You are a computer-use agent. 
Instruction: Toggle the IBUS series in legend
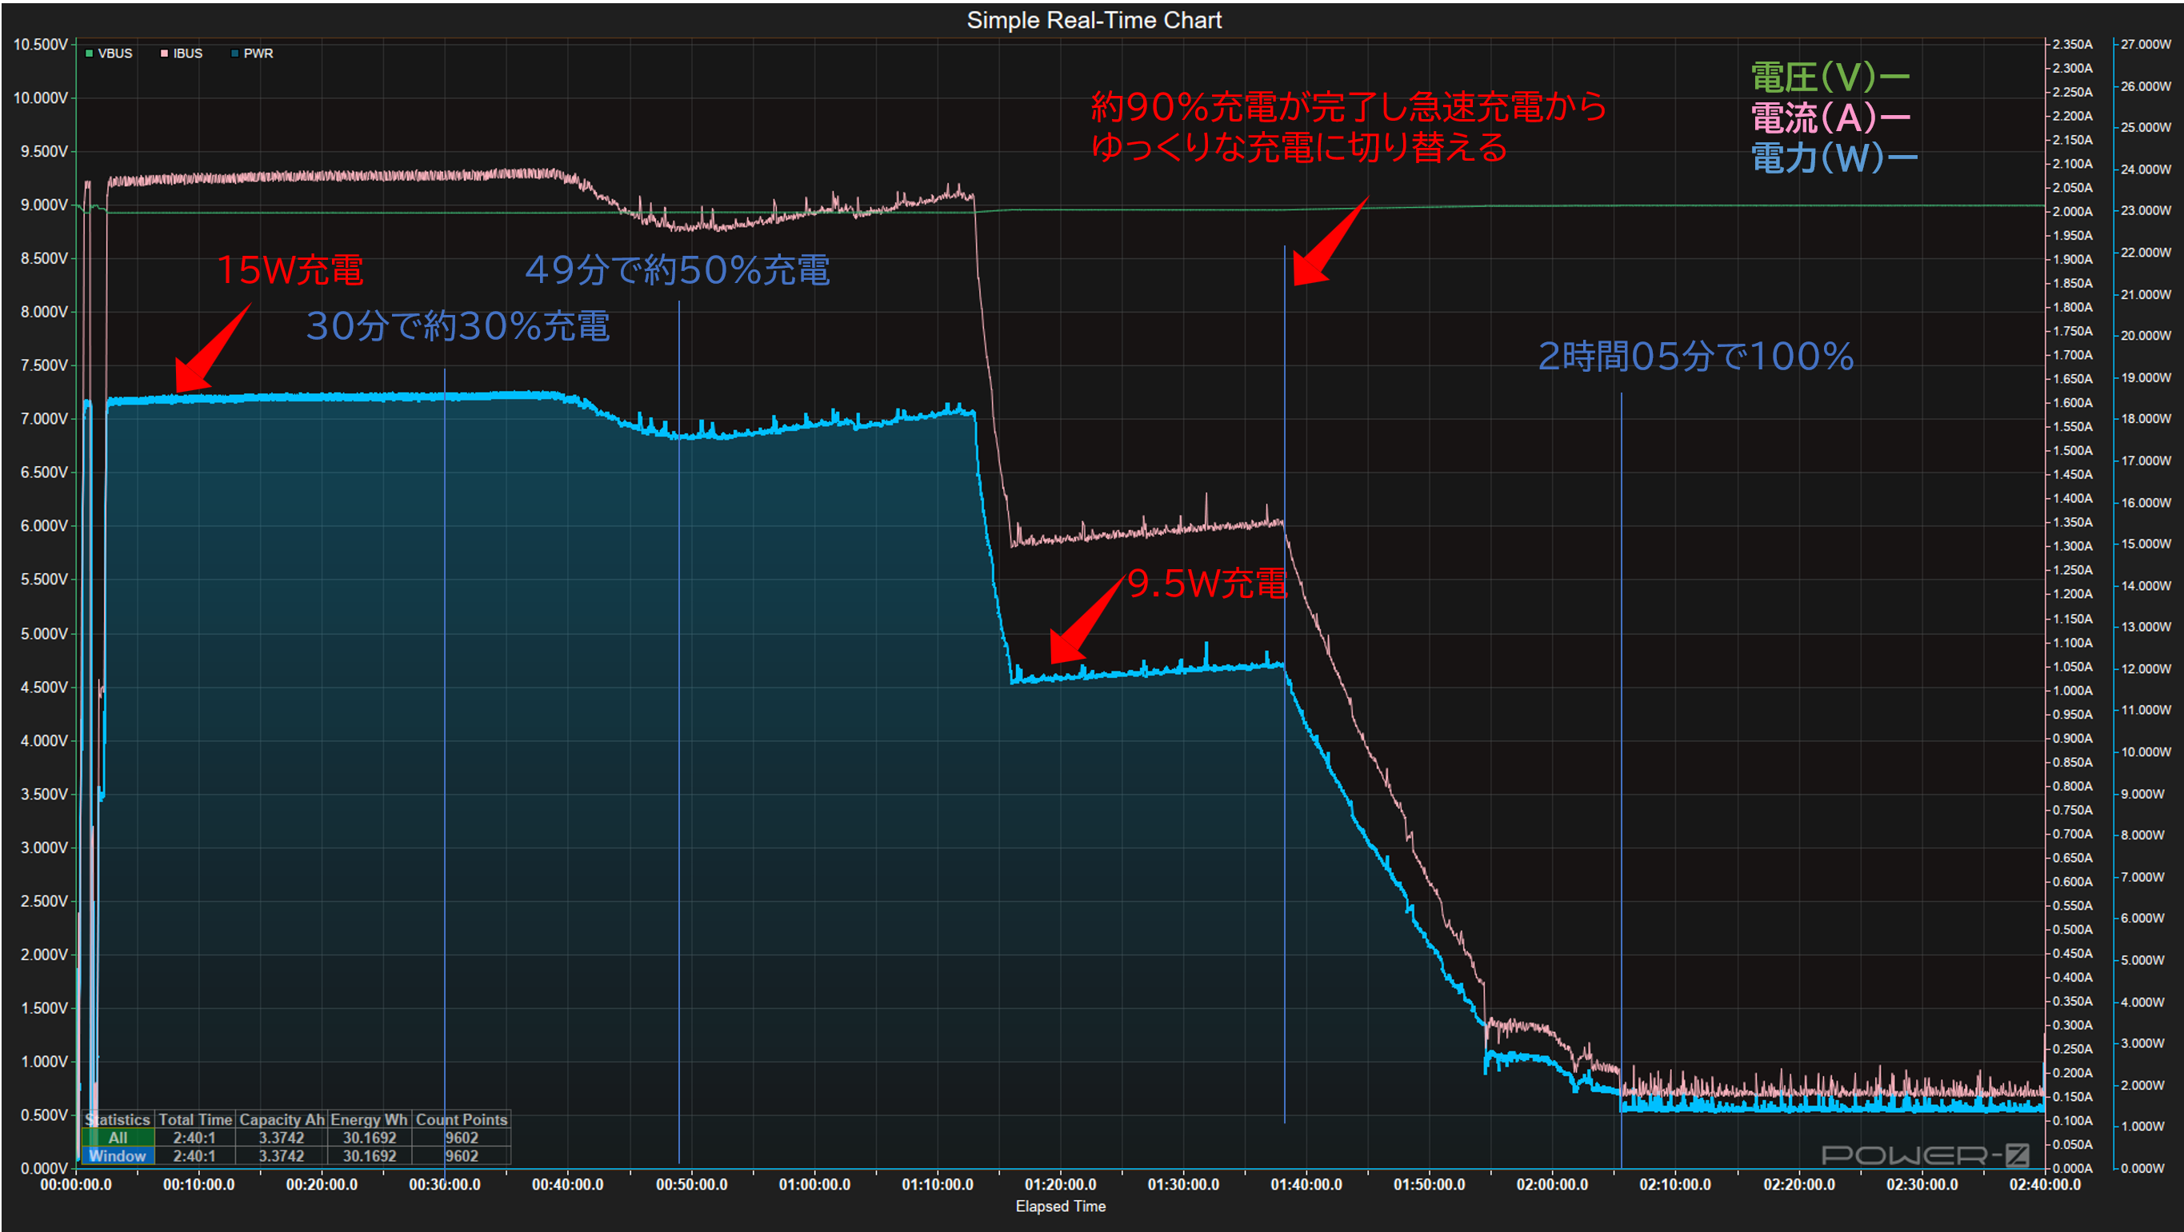click(x=182, y=54)
